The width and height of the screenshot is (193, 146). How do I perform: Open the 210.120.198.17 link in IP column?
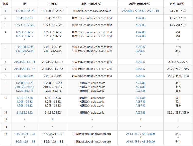pyautogui.click(x=25, y=87)
